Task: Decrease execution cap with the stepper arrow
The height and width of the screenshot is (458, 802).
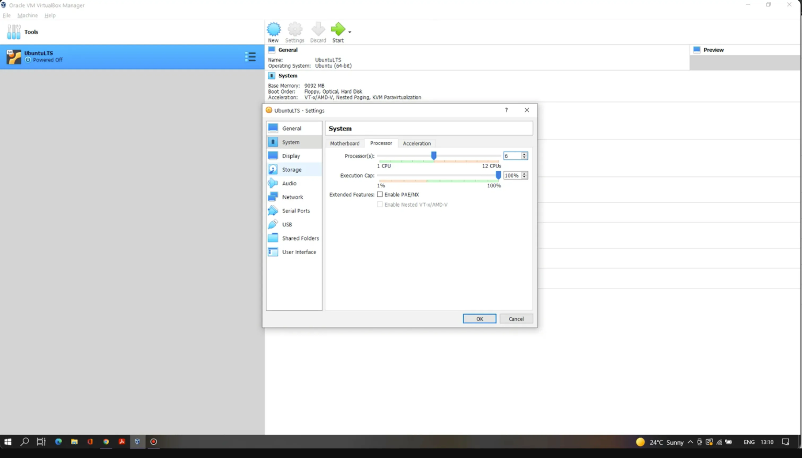Action: (x=524, y=177)
